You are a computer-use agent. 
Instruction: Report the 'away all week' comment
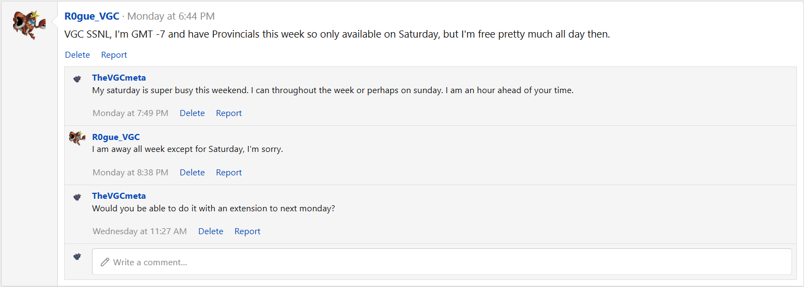[229, 173]
